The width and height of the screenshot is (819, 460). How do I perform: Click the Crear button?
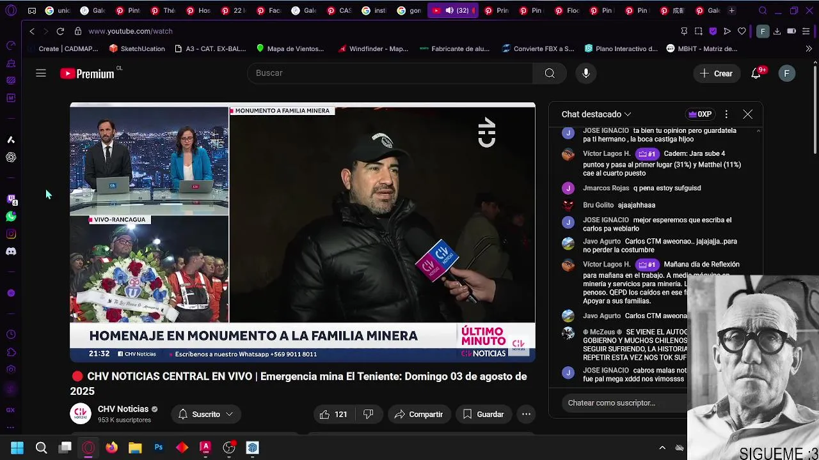(x=717, y=73)
